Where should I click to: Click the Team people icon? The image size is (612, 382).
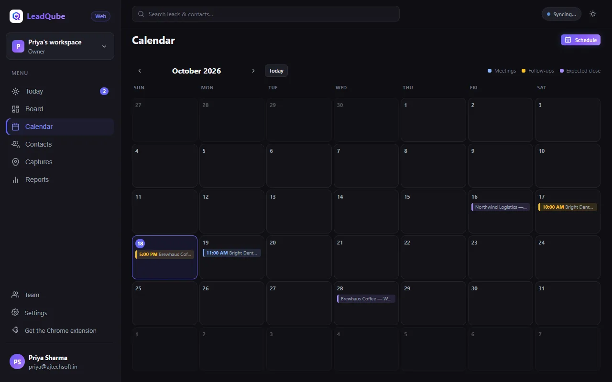pos(15,295)
